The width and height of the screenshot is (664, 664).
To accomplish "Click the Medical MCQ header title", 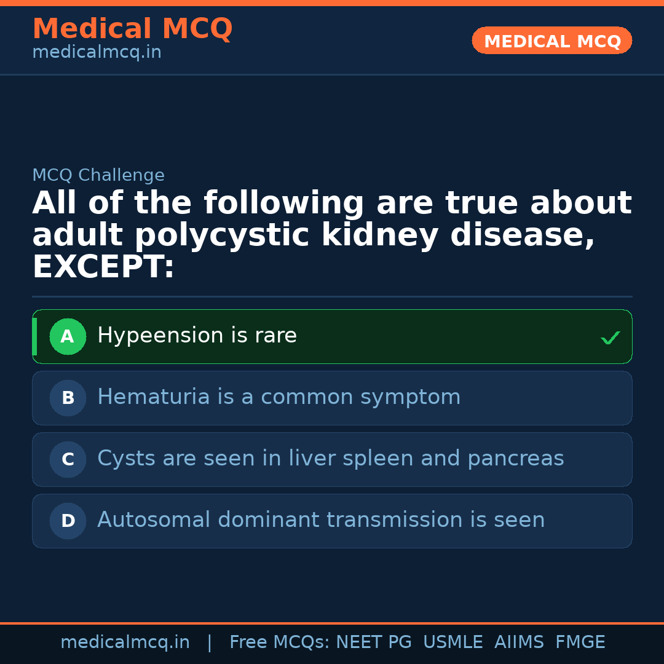I will point(132,29).
